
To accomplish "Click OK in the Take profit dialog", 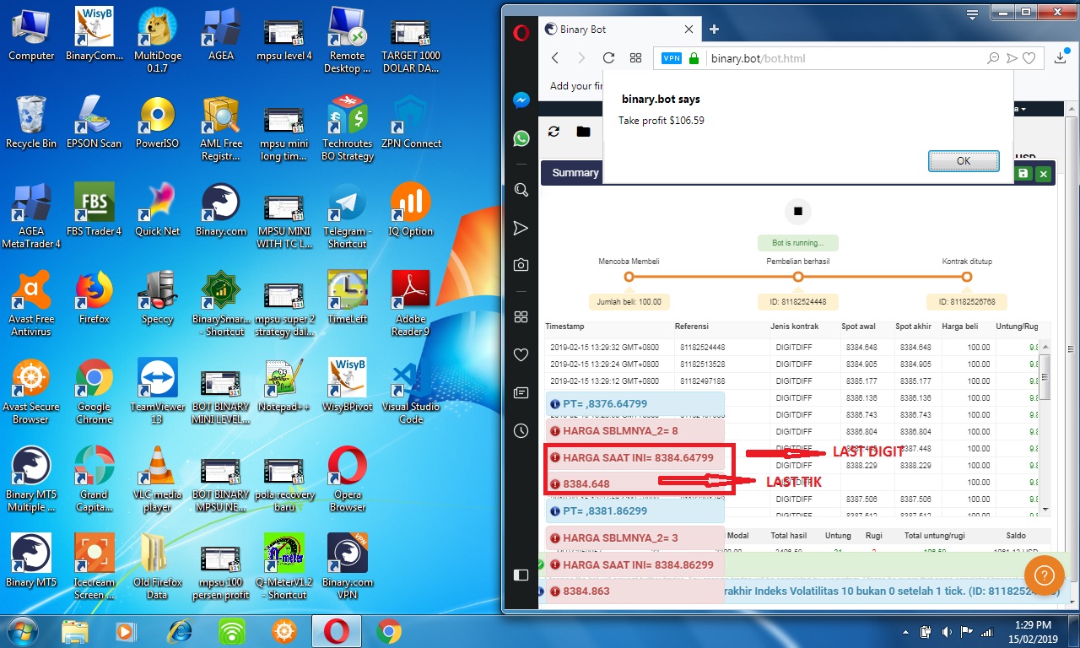I will coord(964,161).
